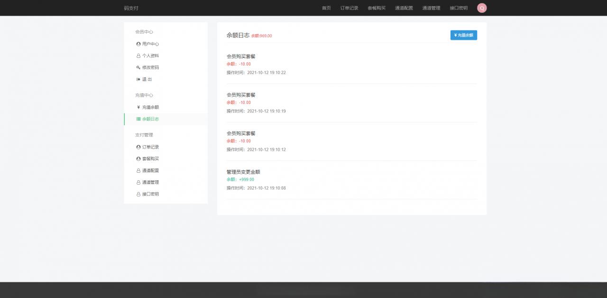Click timestamp 2021-10-12 19:10:08
The width and height of the screenshot is (607, 298).
click(267, 188)
